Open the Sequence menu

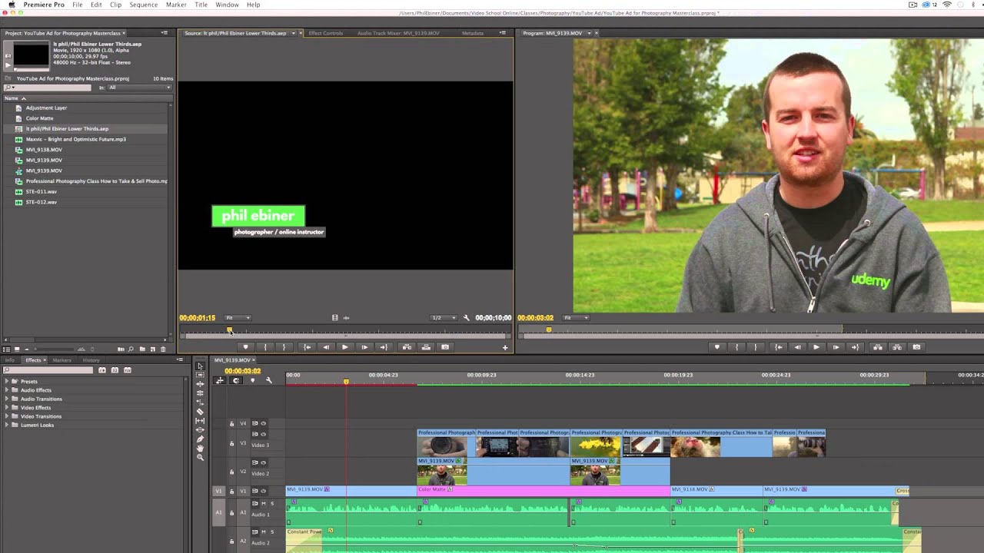pos(144,5)
